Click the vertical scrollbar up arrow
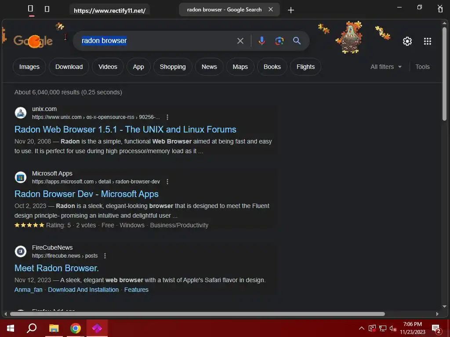The height and width of the screenshot is (337, 450). (445, 23)
